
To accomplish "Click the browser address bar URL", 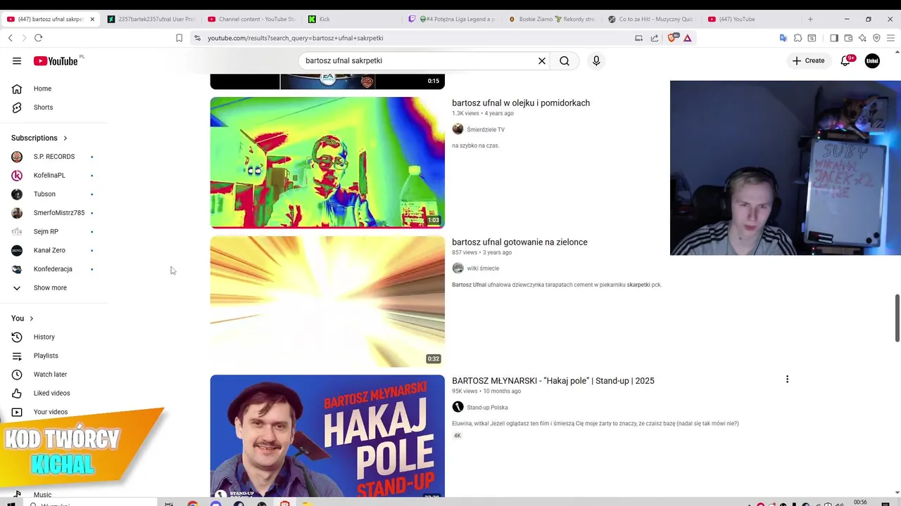I will pyautogui.click(x=296, y=38).
